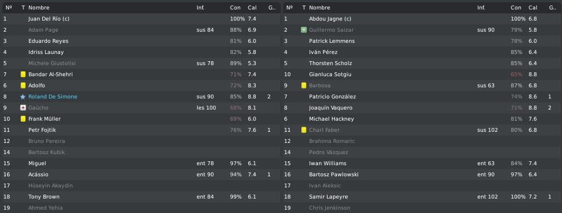This screenshot has height=213, width=562.
Task: Open Gianluca Sotgiu player entry
Action: coord(330,75)
